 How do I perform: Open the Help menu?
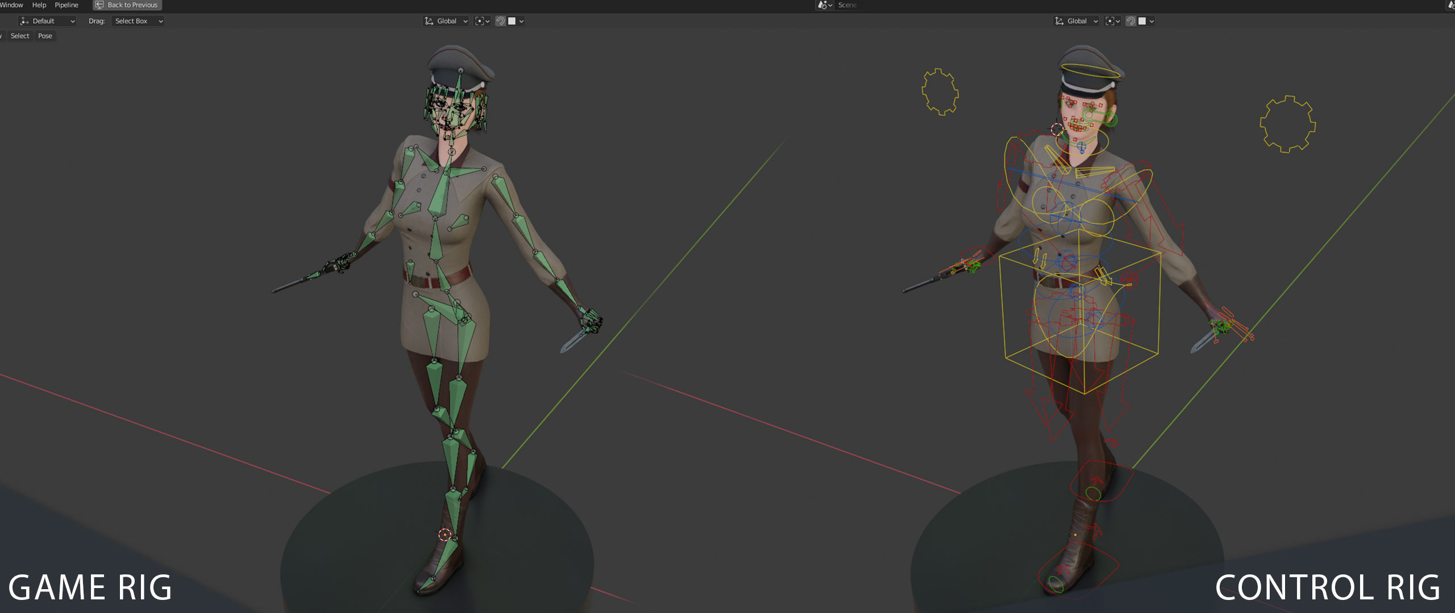click(39, 5)
